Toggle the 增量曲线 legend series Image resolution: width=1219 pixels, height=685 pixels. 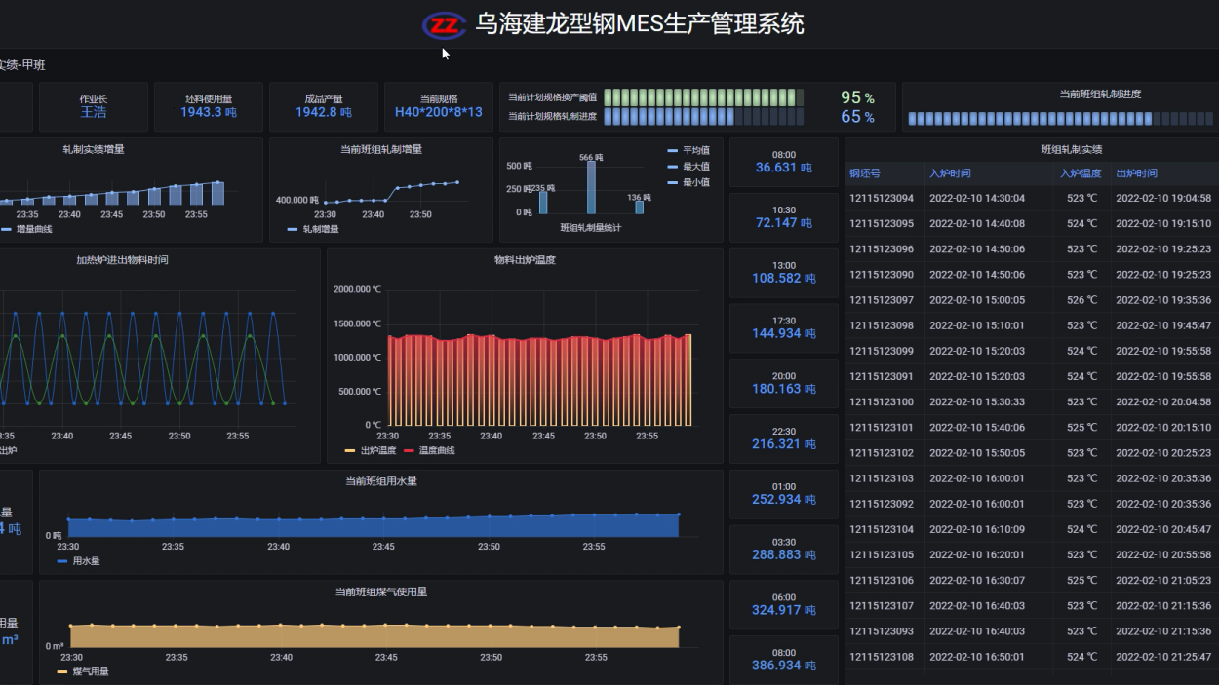pos(34,229)
